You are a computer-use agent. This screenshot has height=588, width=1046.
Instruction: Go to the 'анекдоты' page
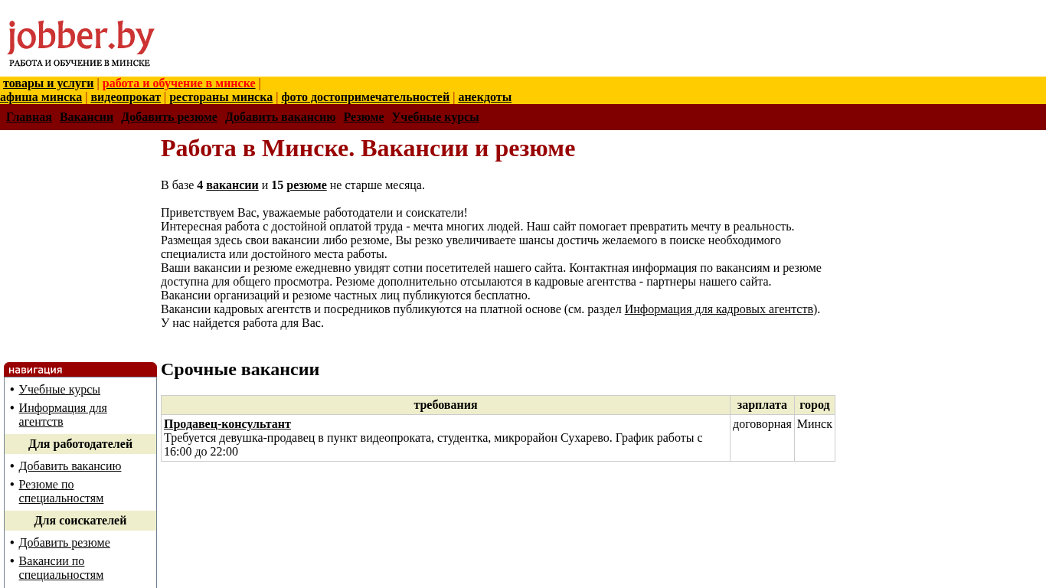pyautogui.click(x=485, y=97)
